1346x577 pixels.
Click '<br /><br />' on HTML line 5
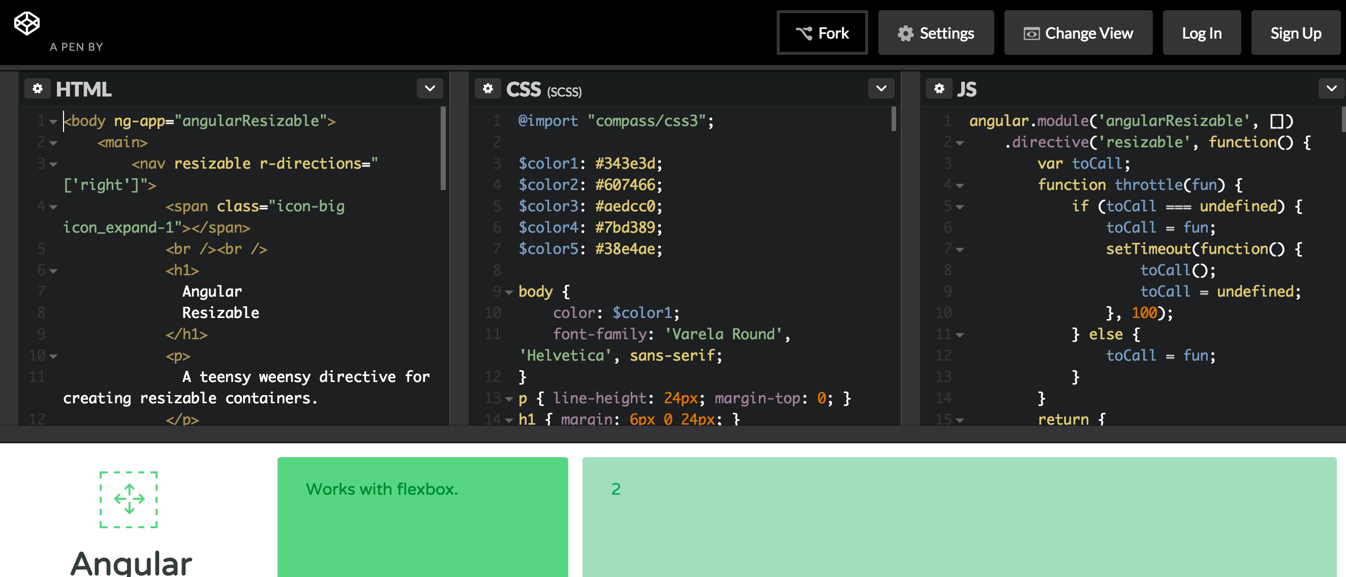pos(217,249)
